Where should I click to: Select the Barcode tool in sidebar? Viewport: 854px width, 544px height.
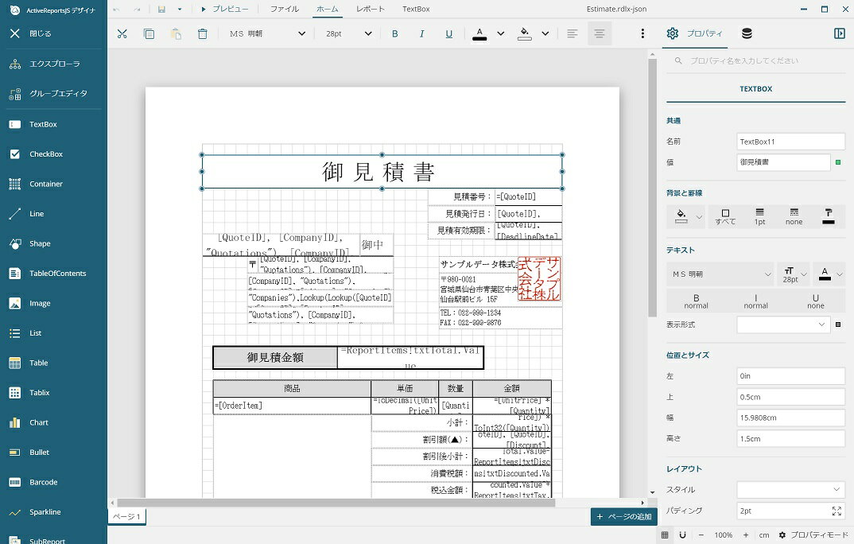pyautogui.click(x=53, y=482)
